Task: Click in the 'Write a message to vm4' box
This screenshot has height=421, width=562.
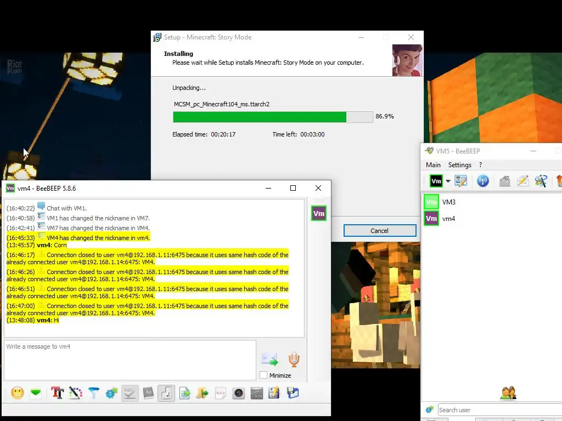Action: (x=130, y=360)
